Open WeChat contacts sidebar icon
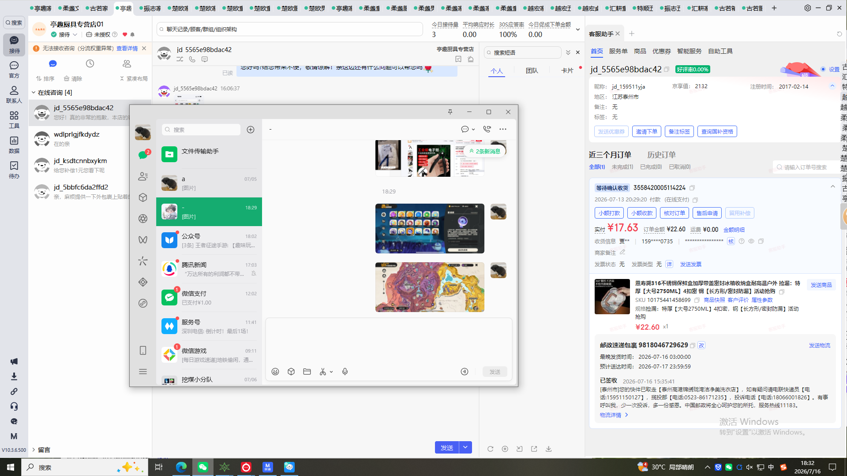The width and height of the screenshot is (847, 476). (143, 176)
